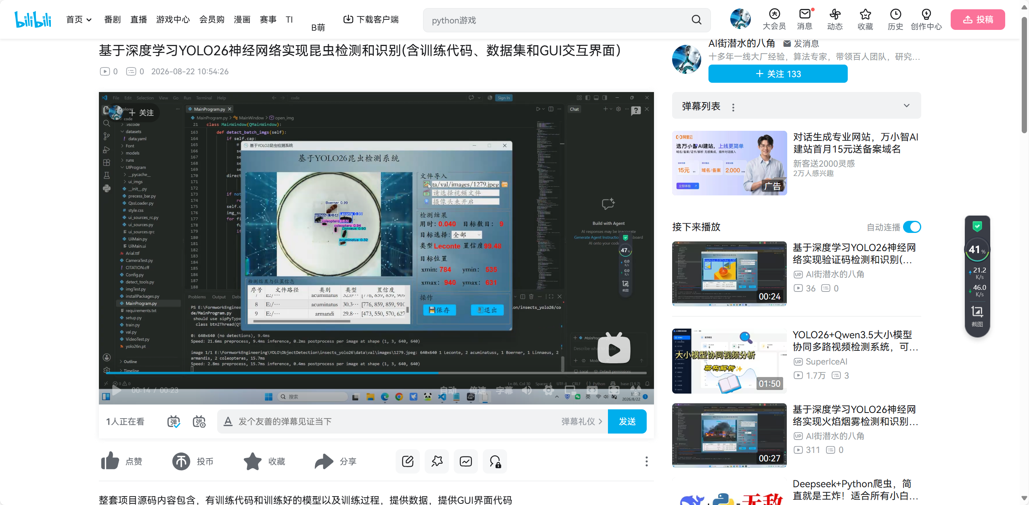Open the 01:50 video thumbnail
This screenshot has width=1029, height=505.
729,360
